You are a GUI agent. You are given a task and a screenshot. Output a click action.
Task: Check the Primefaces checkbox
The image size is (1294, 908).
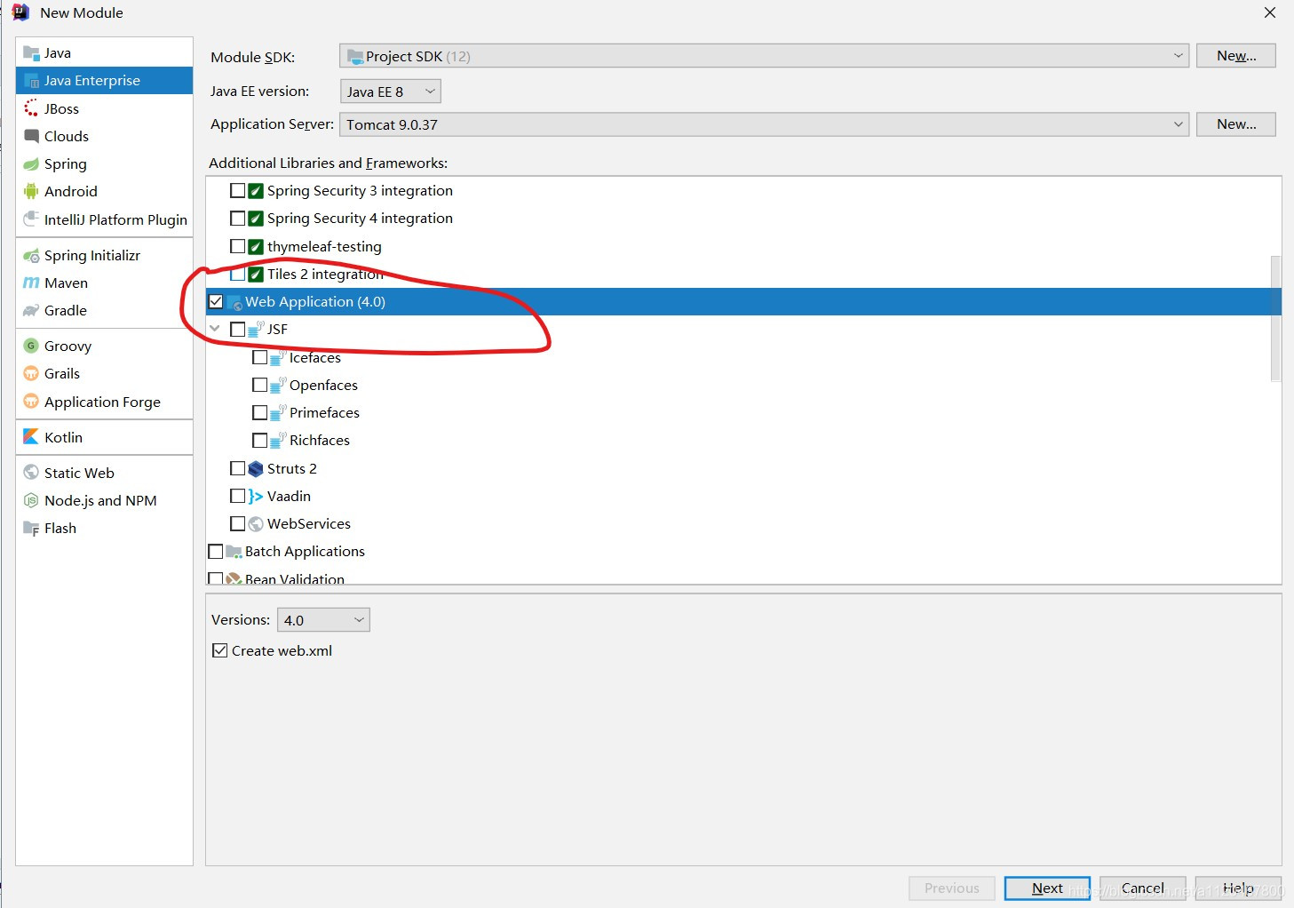click(x=260, y=412)
